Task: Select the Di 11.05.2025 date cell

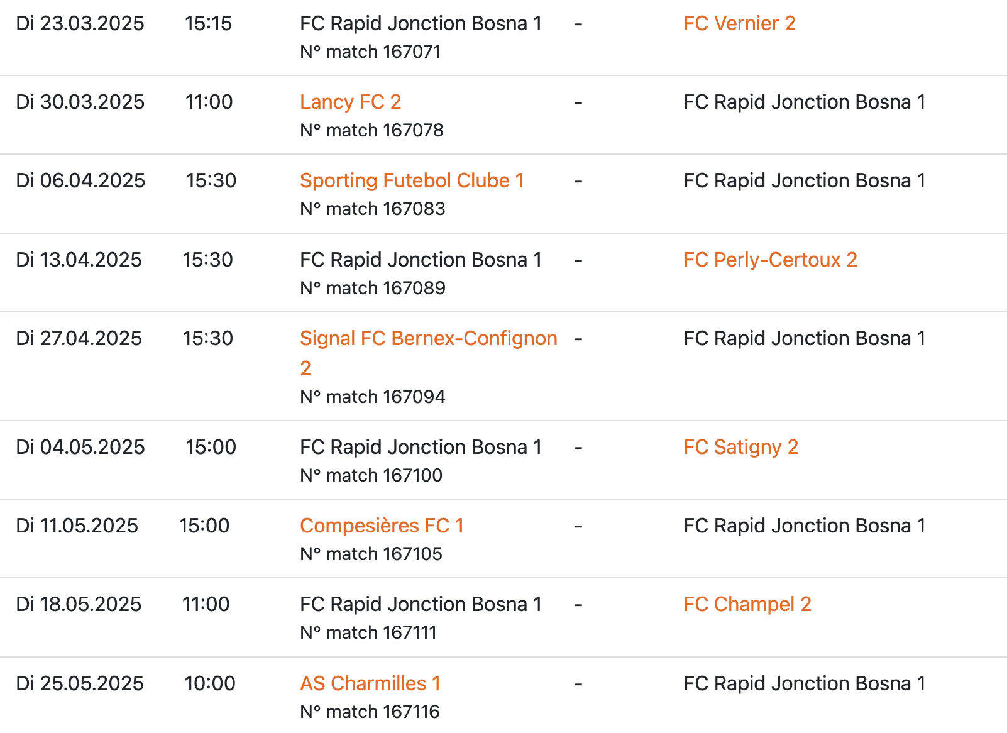Action: point(77,526)
